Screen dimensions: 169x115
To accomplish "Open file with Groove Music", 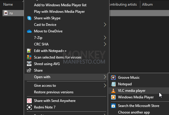I will 129,78.
